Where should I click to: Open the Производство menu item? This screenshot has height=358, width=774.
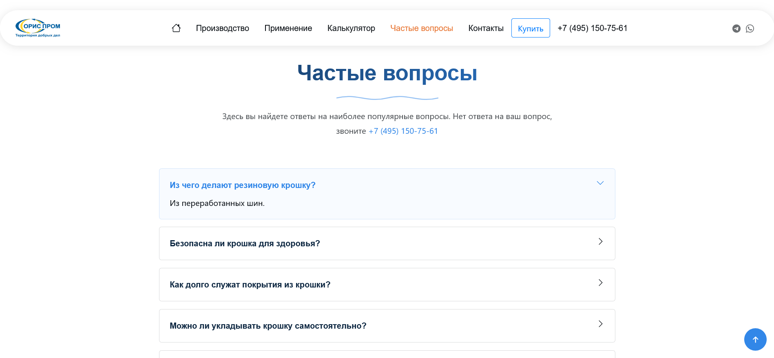tap(222, 28)
